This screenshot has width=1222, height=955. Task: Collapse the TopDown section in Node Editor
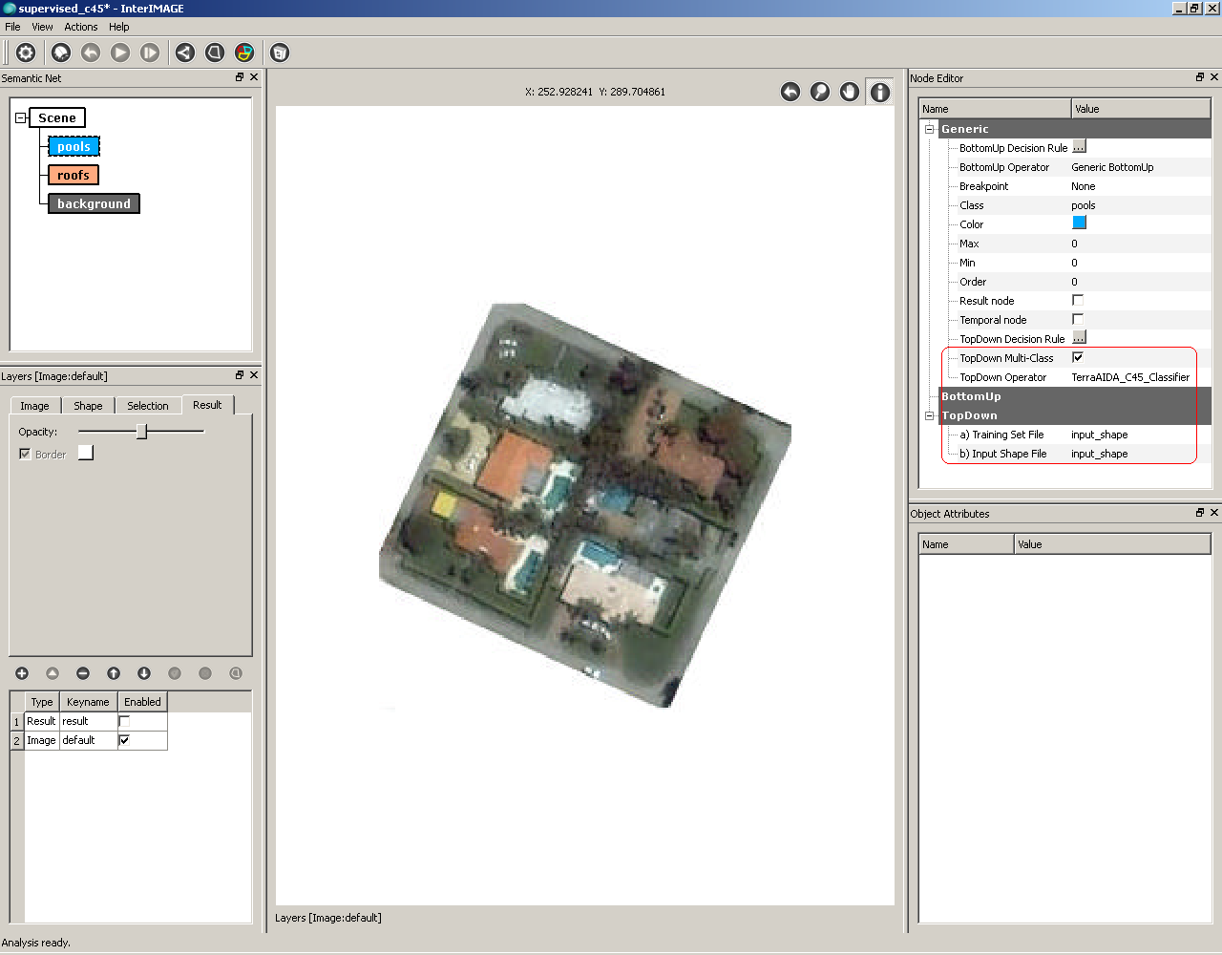929,415
